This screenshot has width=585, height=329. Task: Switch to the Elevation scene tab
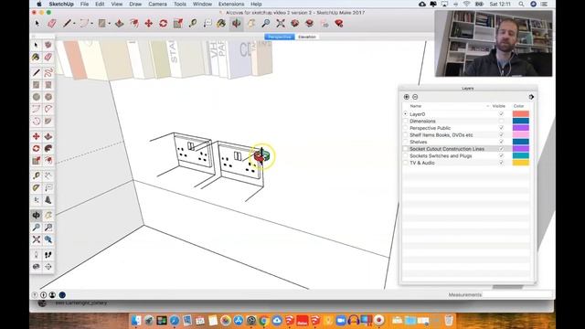[307, 37]
